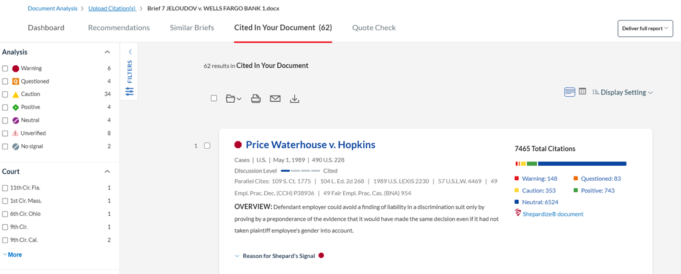
Task: Click the orange Questioned Q icon
Action: (x=16, y=81)
